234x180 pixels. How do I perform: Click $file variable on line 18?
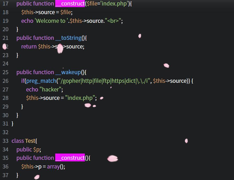pos(65,12)
